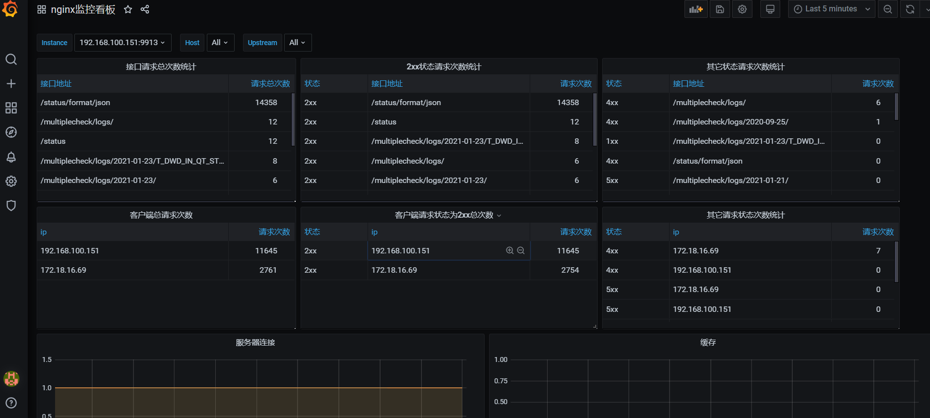This screenshot has width=930, height=418.
Task: Open dashboard settings gear in toolbar
Action: (742, 9)
